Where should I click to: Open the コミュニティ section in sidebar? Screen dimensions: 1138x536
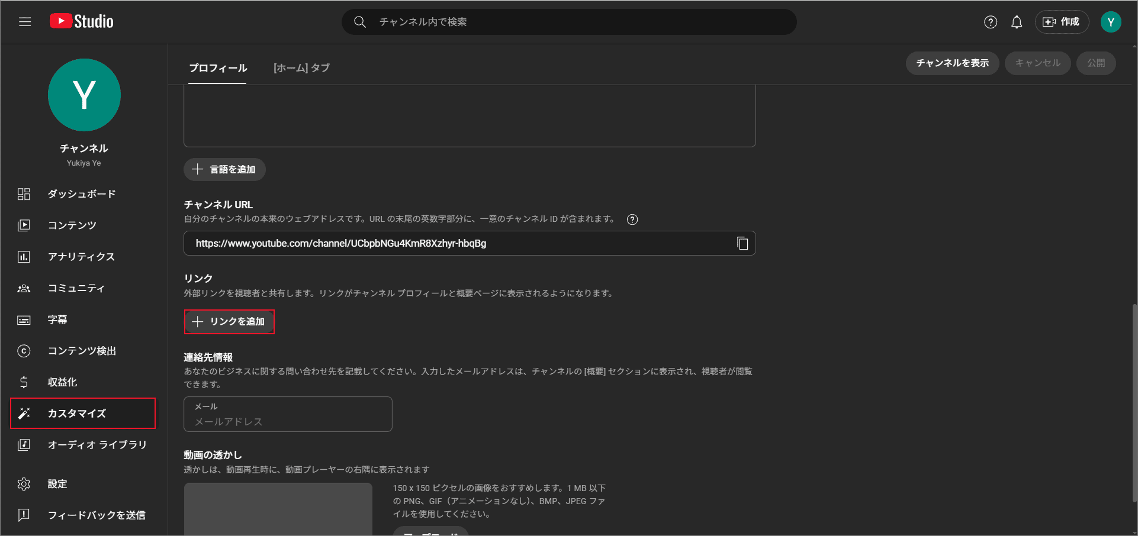(x=75, y=288)
